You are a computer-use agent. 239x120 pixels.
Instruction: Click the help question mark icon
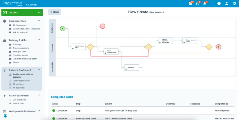click(x=219, y=4)
